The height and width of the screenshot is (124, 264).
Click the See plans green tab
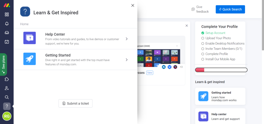[x=3, y=64]
